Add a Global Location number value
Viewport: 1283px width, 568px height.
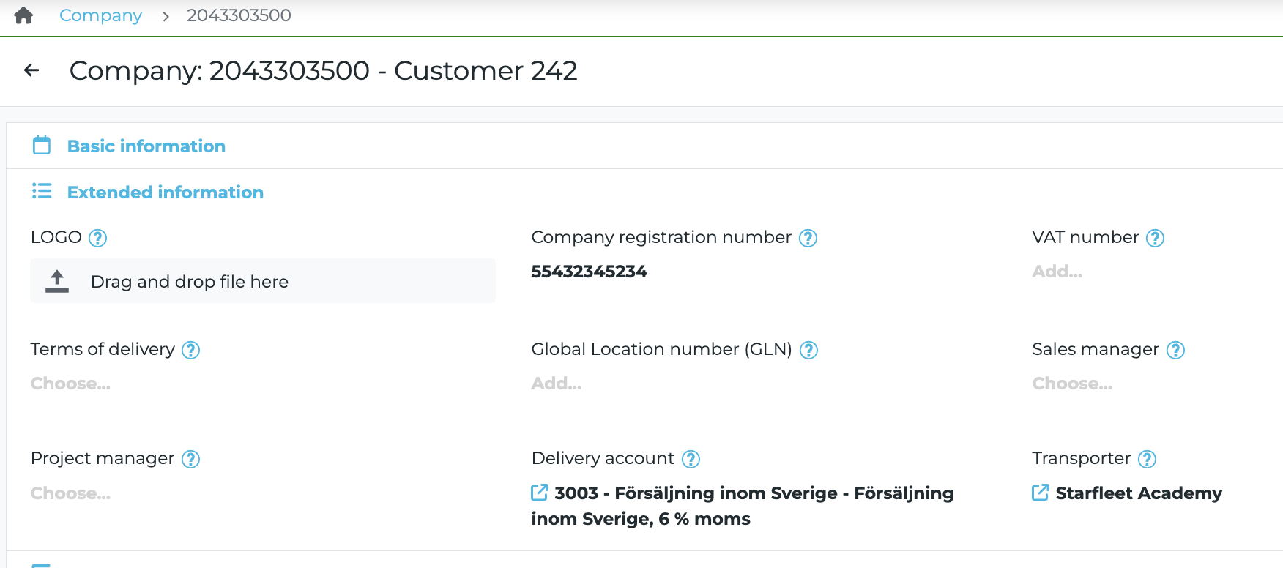556,384
